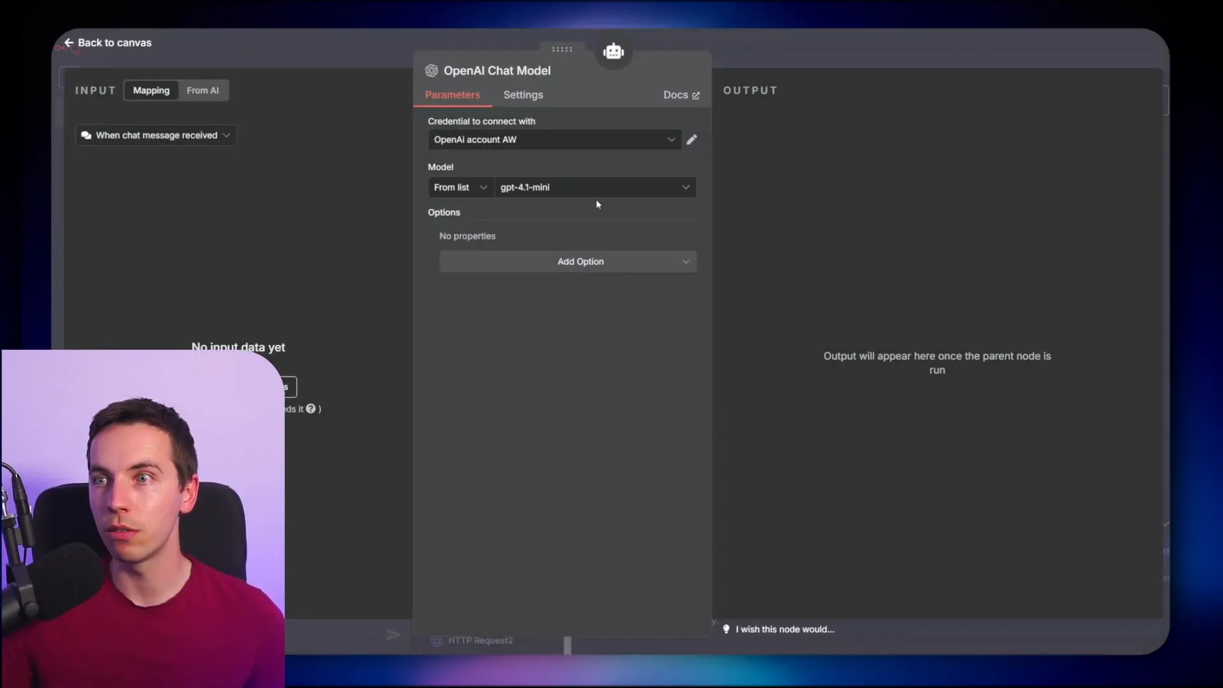Click Back to canvas

point(108,43)
